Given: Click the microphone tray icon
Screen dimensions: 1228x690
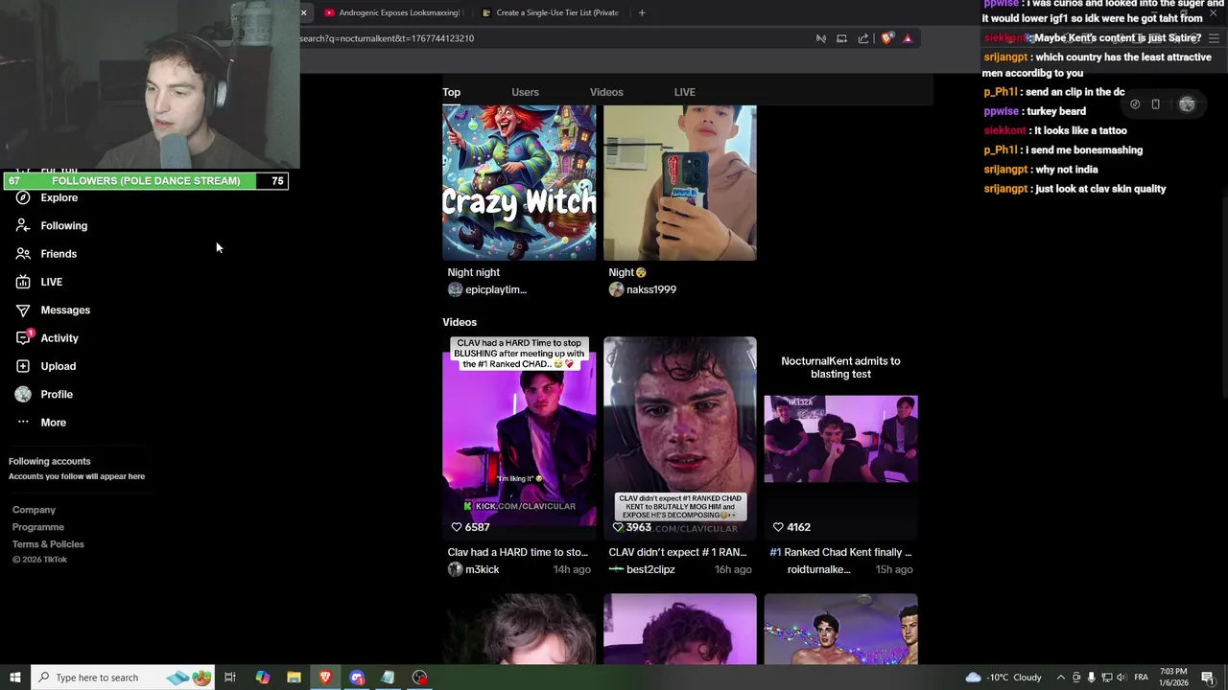Looking at the screenshot, I should click(x=1091, y=678).
